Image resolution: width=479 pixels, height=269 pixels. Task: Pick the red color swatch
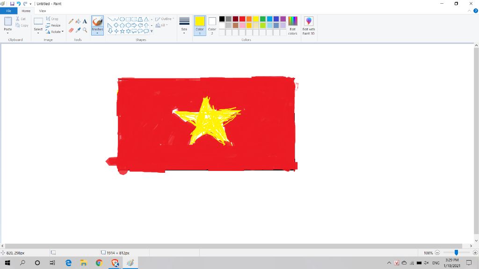[x=242, y=19]
